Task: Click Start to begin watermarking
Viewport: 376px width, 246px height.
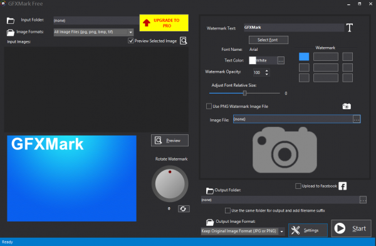Action: pyautogui.click(x=351, y=228)
